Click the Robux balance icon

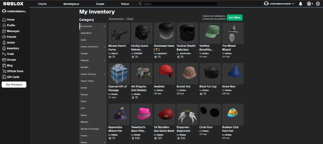pos(309,4)
